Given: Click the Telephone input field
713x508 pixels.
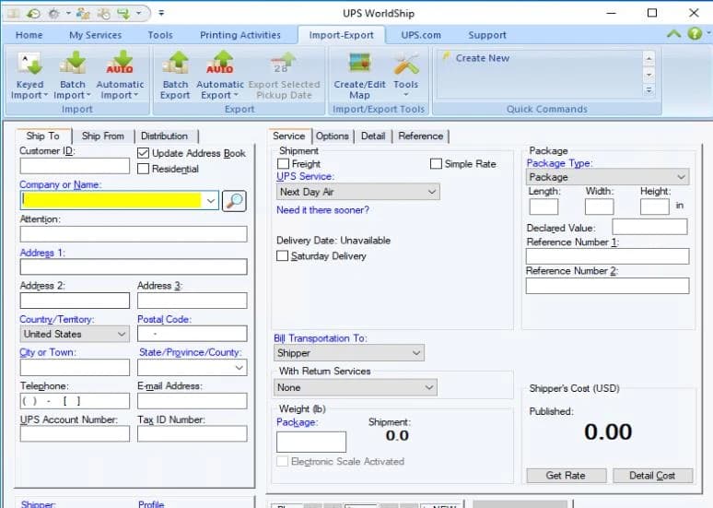Looking at the screenshot, I should pos(75,401).
